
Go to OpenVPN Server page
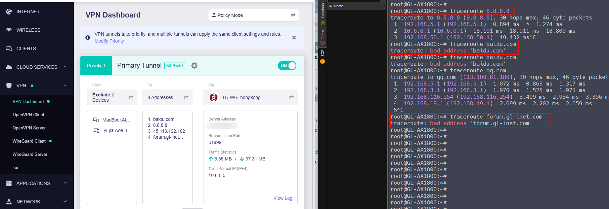[29, 128]
